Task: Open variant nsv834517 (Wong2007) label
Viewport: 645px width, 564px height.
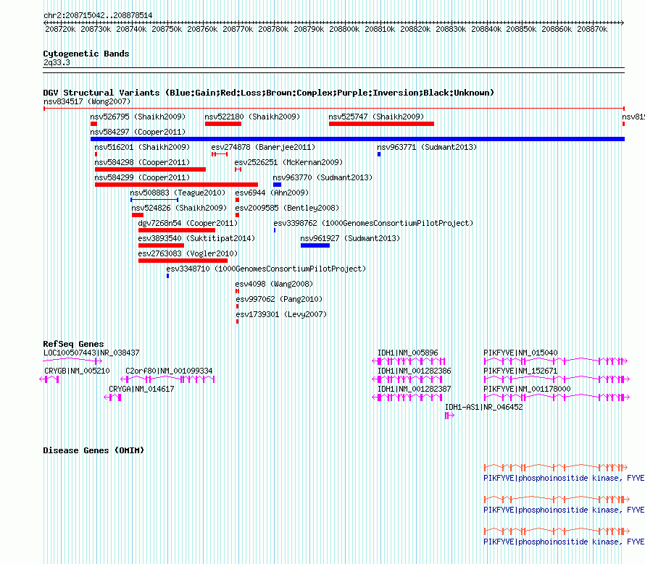Action: pyautogui.click(x=87, y=101)
